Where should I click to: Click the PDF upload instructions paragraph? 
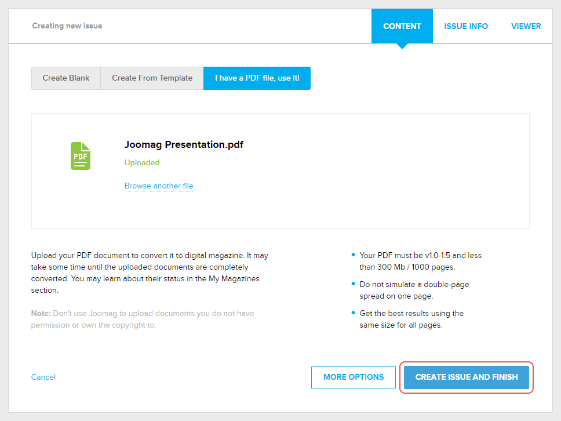point(150,273)
